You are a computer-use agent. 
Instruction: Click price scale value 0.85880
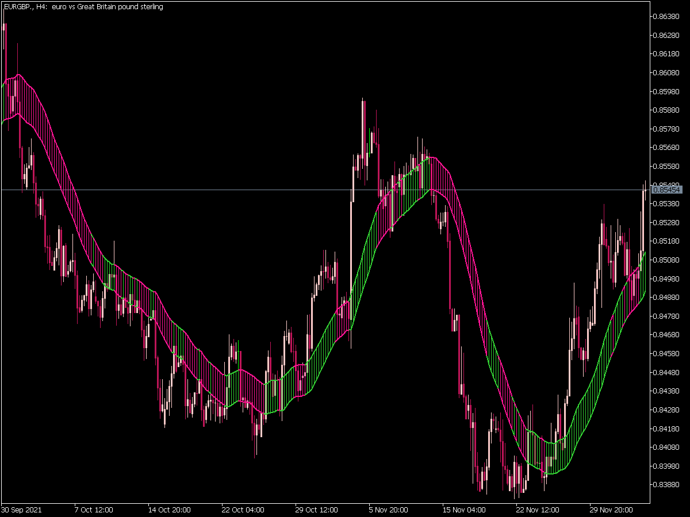tap(668, 110)
